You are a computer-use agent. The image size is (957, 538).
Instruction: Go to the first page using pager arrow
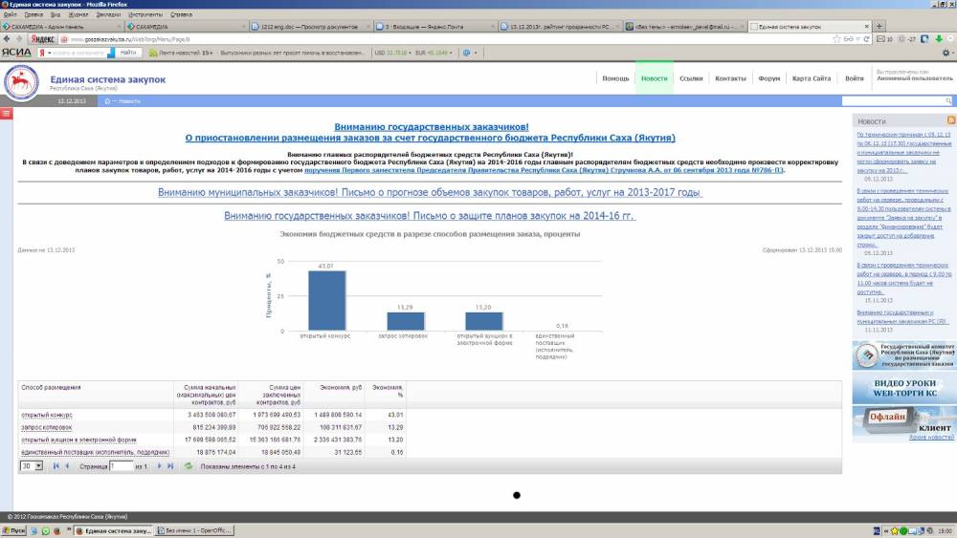point(54,465)
